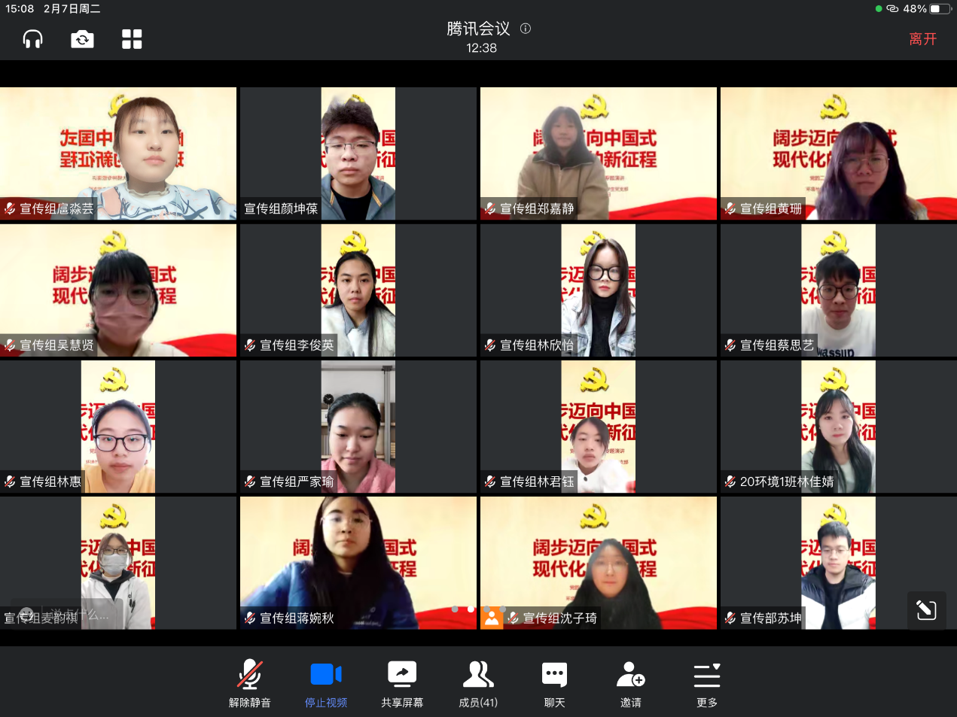Turn off camera with 停止视频
Viewport: 957px width, 717px height.
326,682
